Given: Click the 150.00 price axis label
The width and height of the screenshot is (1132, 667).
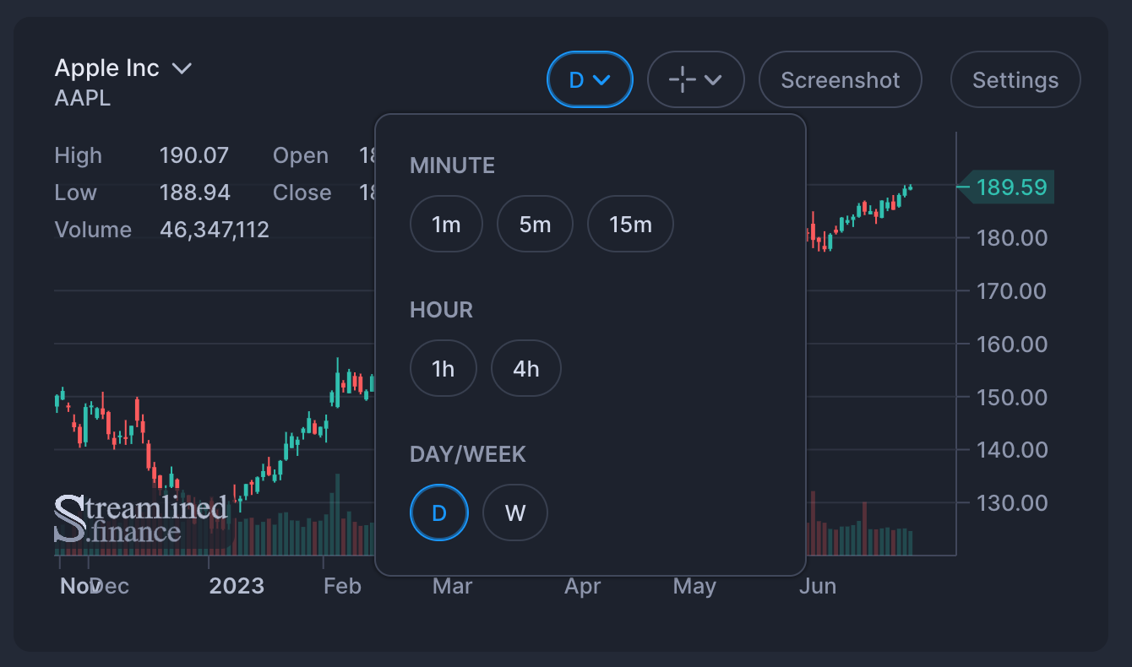Looking at the screenshot, I should pyautogui.click(x=1012, y=397).
